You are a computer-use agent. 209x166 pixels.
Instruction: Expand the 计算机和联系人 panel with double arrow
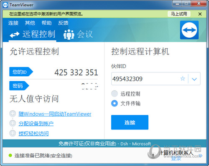coord(201,156)
